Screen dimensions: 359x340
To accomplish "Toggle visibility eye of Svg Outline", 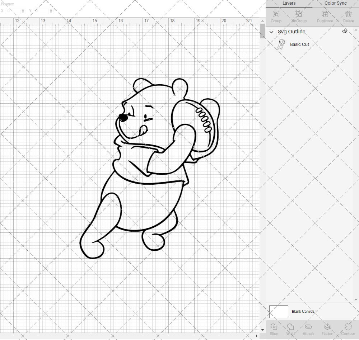I will coord(345,31).
